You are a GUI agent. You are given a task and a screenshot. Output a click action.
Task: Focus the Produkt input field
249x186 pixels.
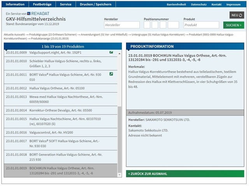(x=201, y=25)
